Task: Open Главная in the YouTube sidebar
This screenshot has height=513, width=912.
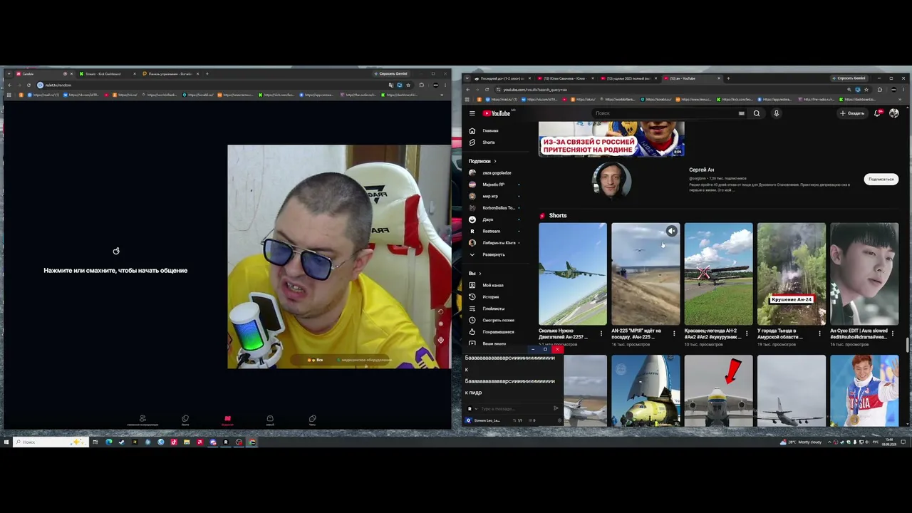Action: [490, 131]
